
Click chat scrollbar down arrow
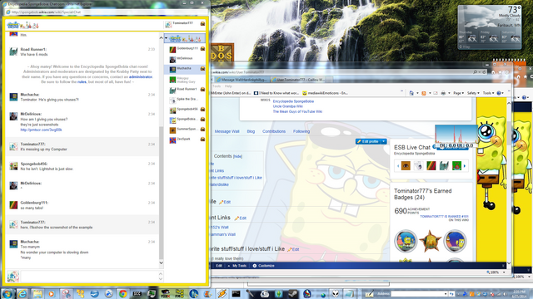tap(161, 262)
